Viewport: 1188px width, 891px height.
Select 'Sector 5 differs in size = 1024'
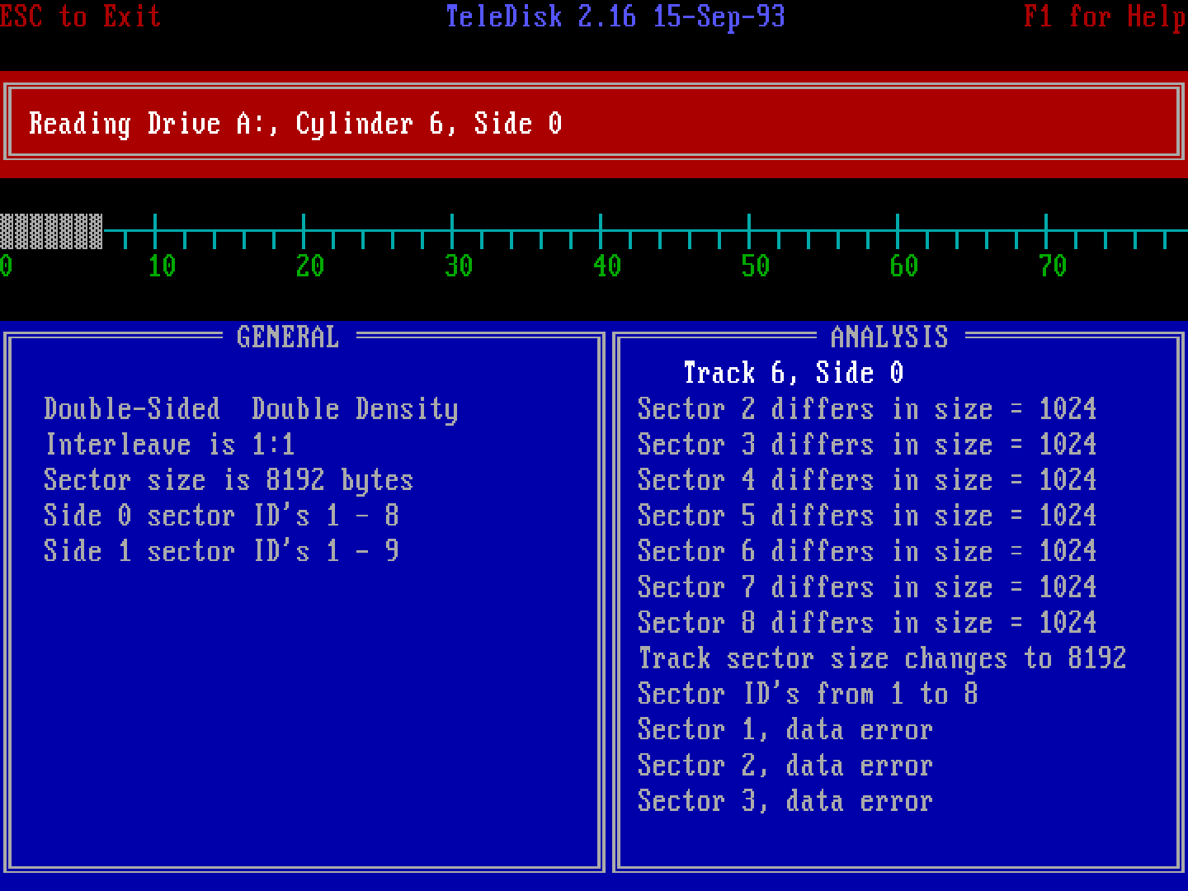[x=867, y=516]
